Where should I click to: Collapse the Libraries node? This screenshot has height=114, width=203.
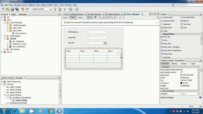5,39
